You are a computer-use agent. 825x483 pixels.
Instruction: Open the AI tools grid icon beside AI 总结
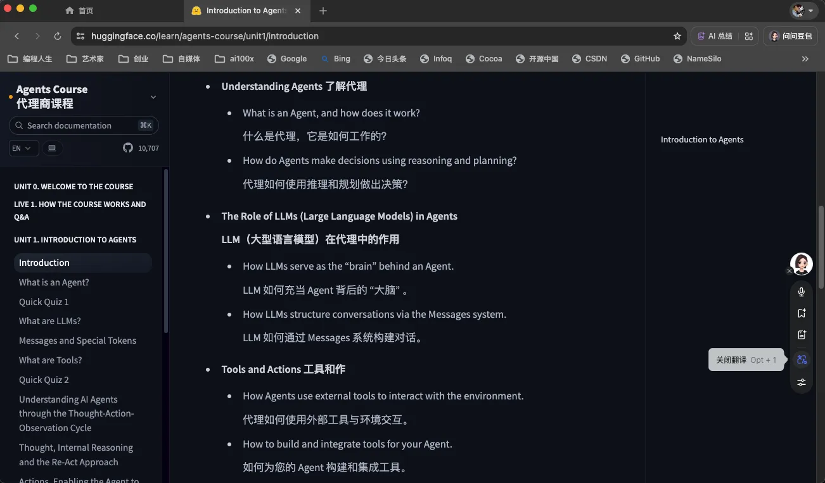click(x=748, y=36)
